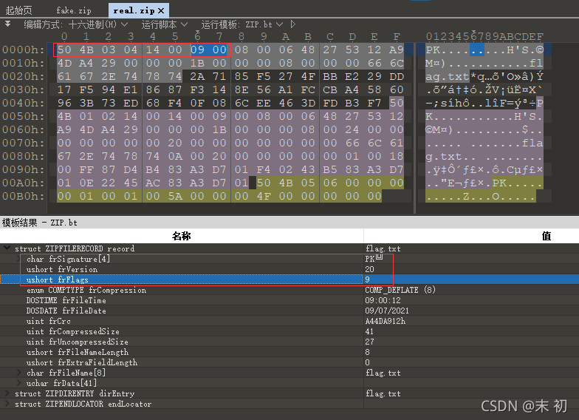Expand char frFileName[8] row
This screenshot has width=579, height=420.
[x=18, y=373]
